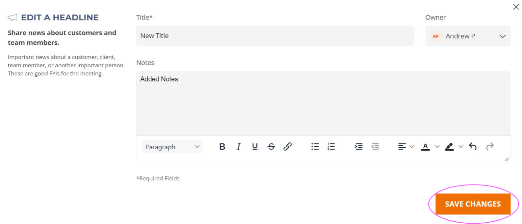Expand the font color options arrow
522x224 pixels.
(x=437, y=147)
